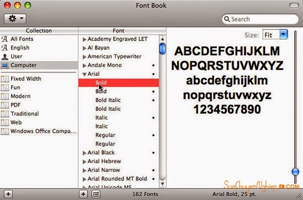Expand the Arial Black family
Image resolution: width=303 pixels, height=200 pixels.
coord(84,153)
